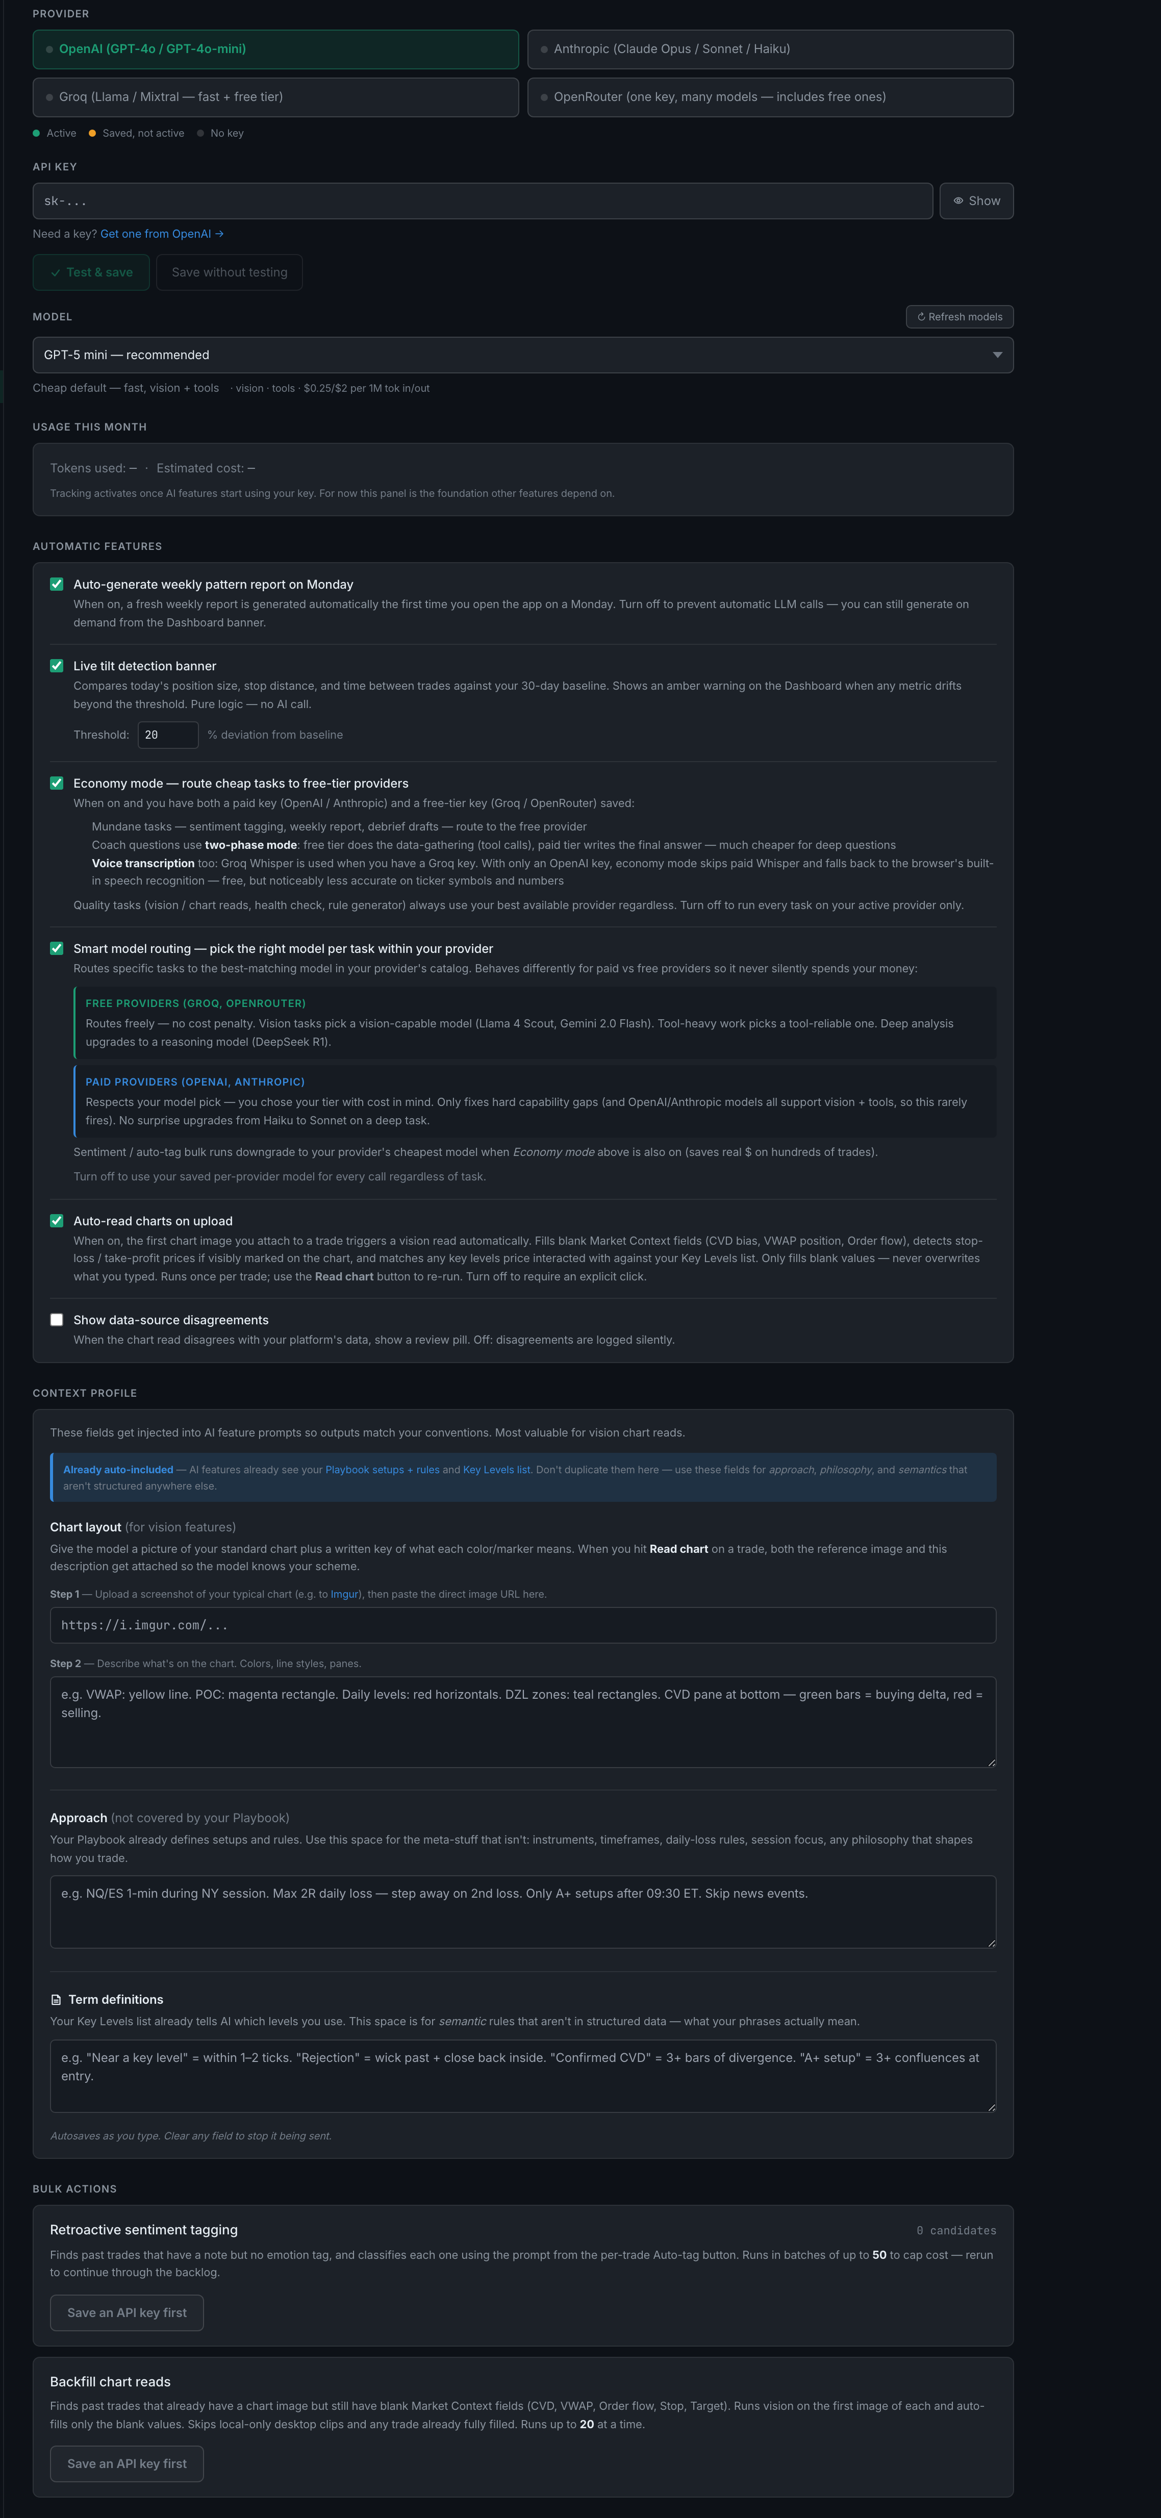Select the OpenAI provider status dot
Image resolution: width=1161 pixels, height=2518 pixels.
coord(50,50)
